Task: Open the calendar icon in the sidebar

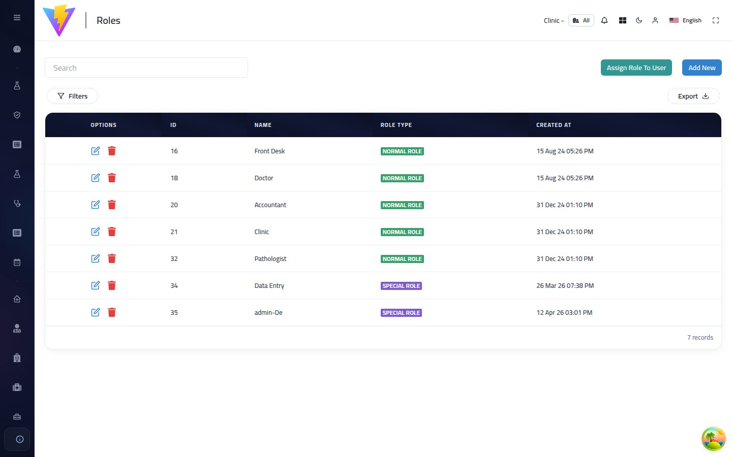Action: click(17, 263)
